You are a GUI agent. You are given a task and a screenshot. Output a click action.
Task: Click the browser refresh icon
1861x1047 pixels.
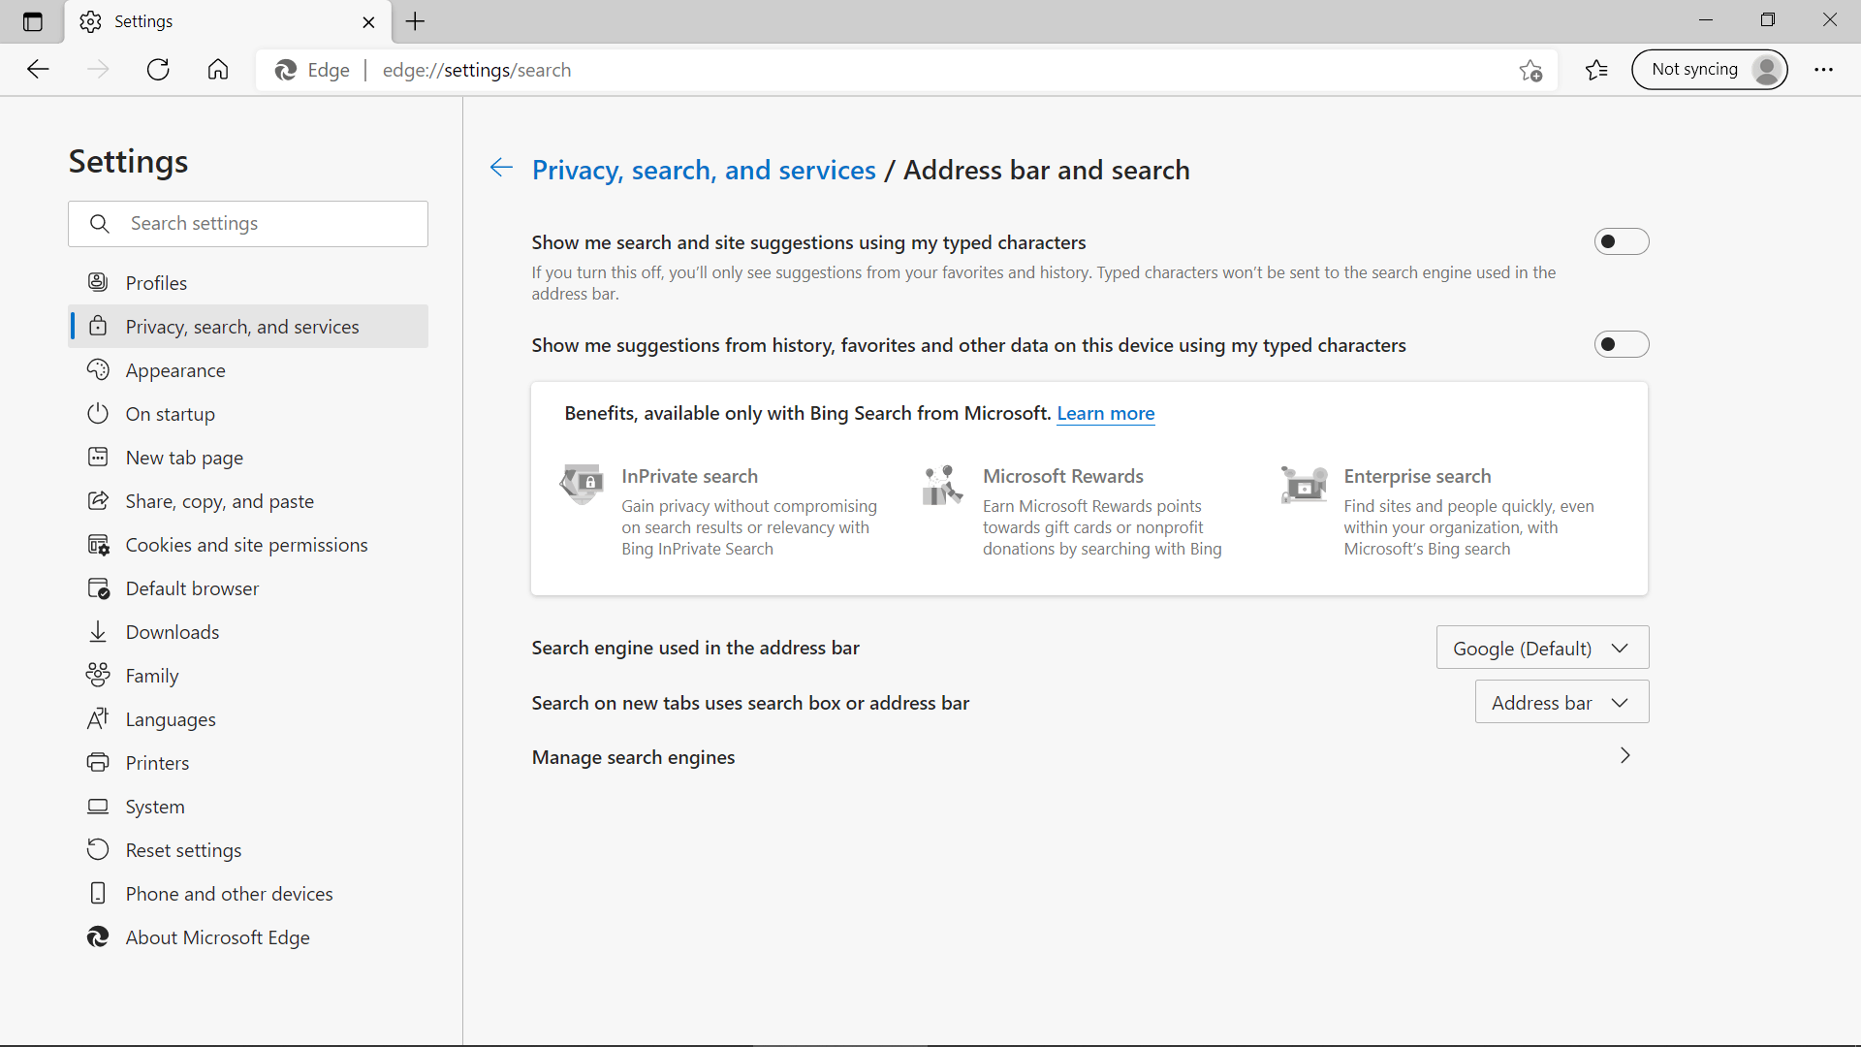[158, 70]
